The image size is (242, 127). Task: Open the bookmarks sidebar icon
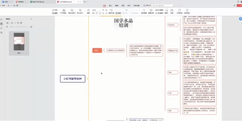[1, 19]
